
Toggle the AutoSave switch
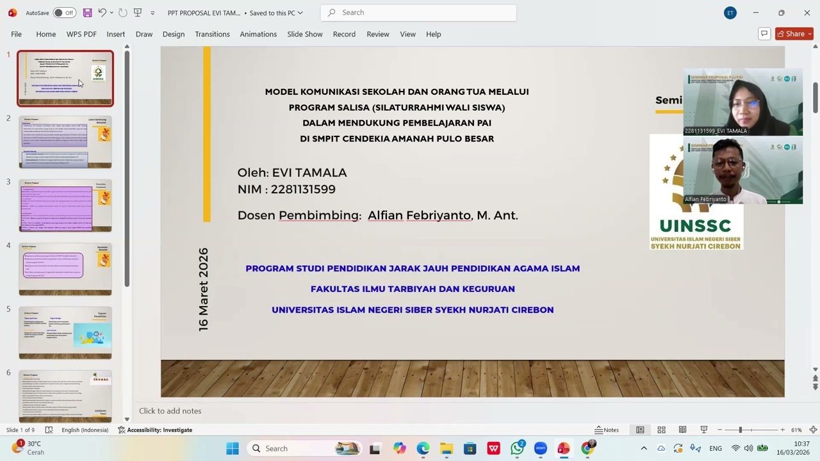click(x=64, y=13)
